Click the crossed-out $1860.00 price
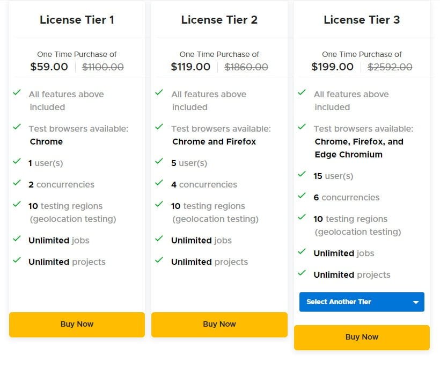The height and width of the screenshot is (389, 440). (x=246, y=67)
